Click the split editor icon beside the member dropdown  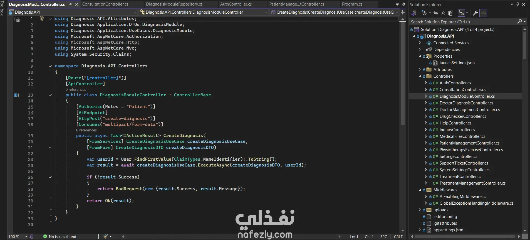pos(403,12)
